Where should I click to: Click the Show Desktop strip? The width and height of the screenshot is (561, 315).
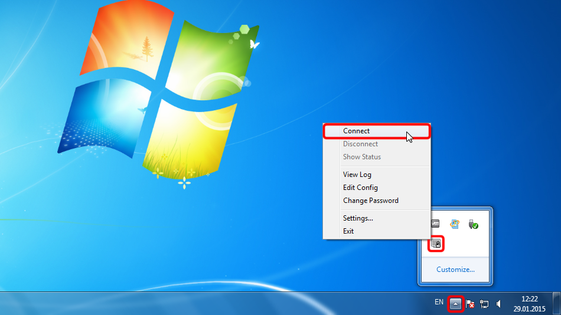pyautogui.click(x=557, y=304)
